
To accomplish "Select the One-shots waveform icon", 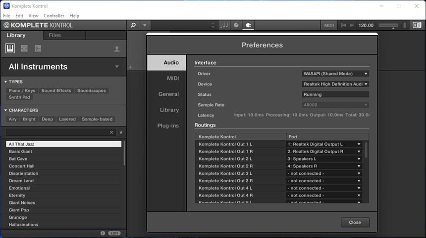I will pyautogui.click(x=38, y=48).
